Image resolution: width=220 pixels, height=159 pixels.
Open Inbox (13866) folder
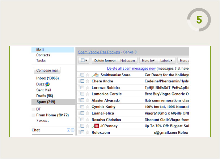(x=47, y=78)
